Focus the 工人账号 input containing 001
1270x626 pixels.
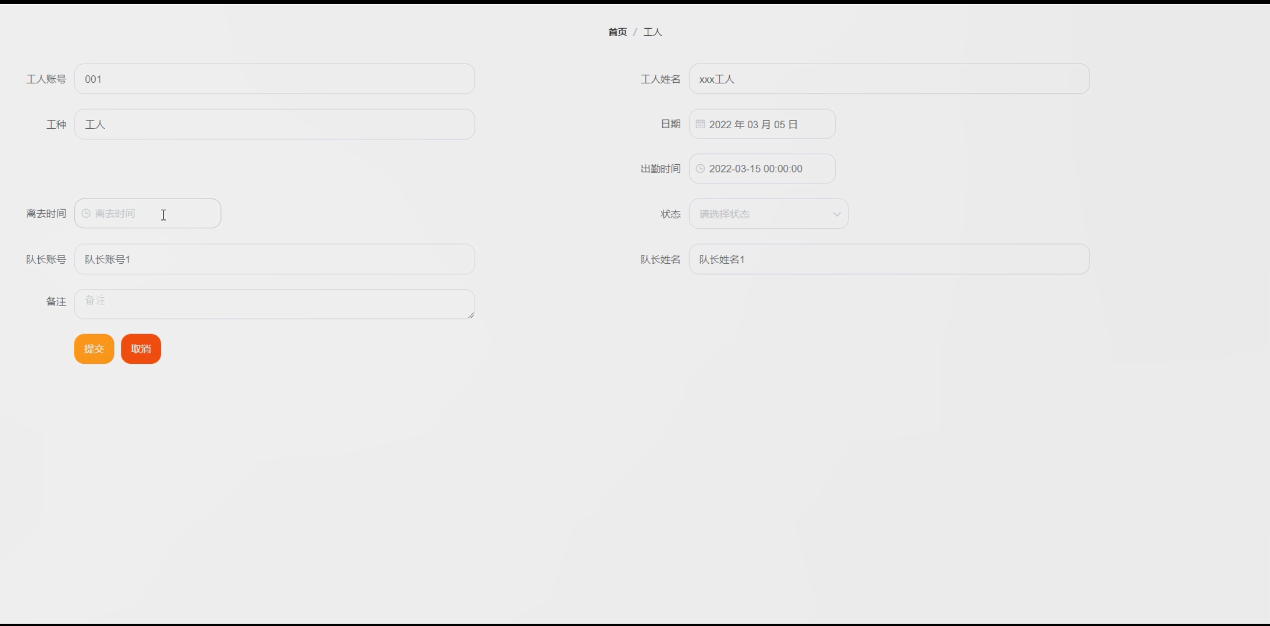274,79
